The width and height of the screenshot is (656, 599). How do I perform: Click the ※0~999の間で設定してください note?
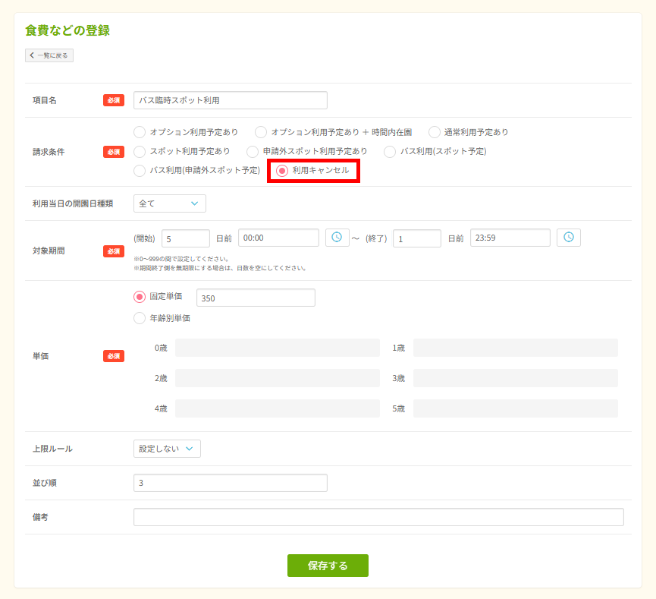pyautogui.click(x=180, y=259)
